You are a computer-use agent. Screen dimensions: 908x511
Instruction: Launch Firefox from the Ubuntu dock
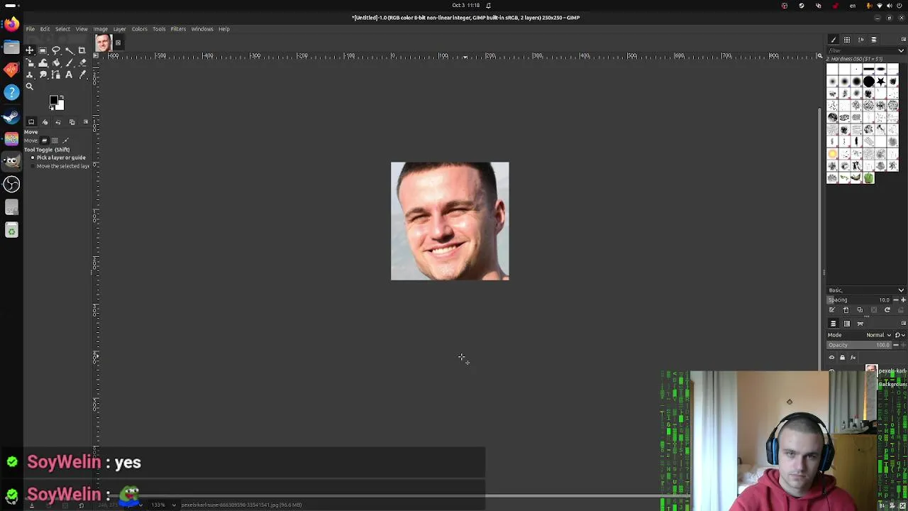(x=11, y=23)
